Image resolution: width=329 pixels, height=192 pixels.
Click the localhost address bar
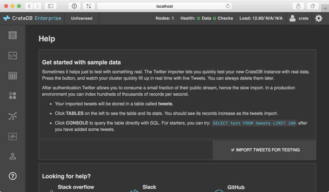tap(164, 6)
